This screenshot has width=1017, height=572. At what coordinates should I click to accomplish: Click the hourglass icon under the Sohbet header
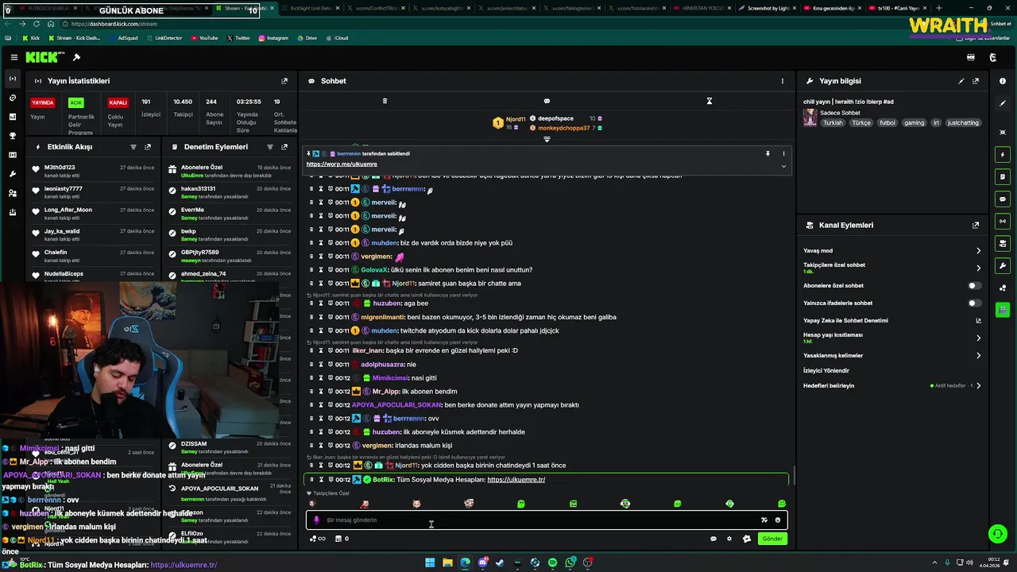tap(710, 101)
